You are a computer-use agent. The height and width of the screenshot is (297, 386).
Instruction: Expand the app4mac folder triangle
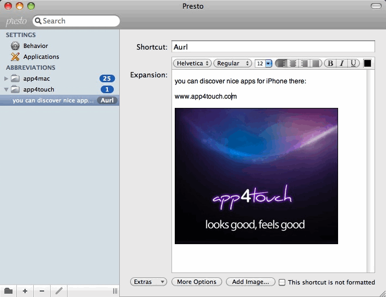pyautogui.click(x=6, y=78)
